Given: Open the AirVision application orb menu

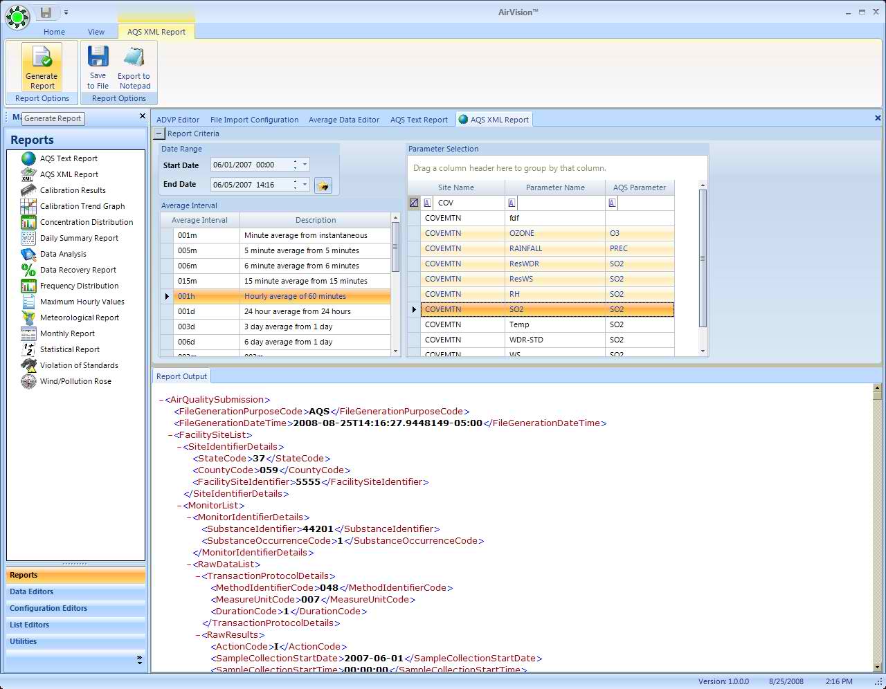Looking at the screenshot, I should coord(17,17).
